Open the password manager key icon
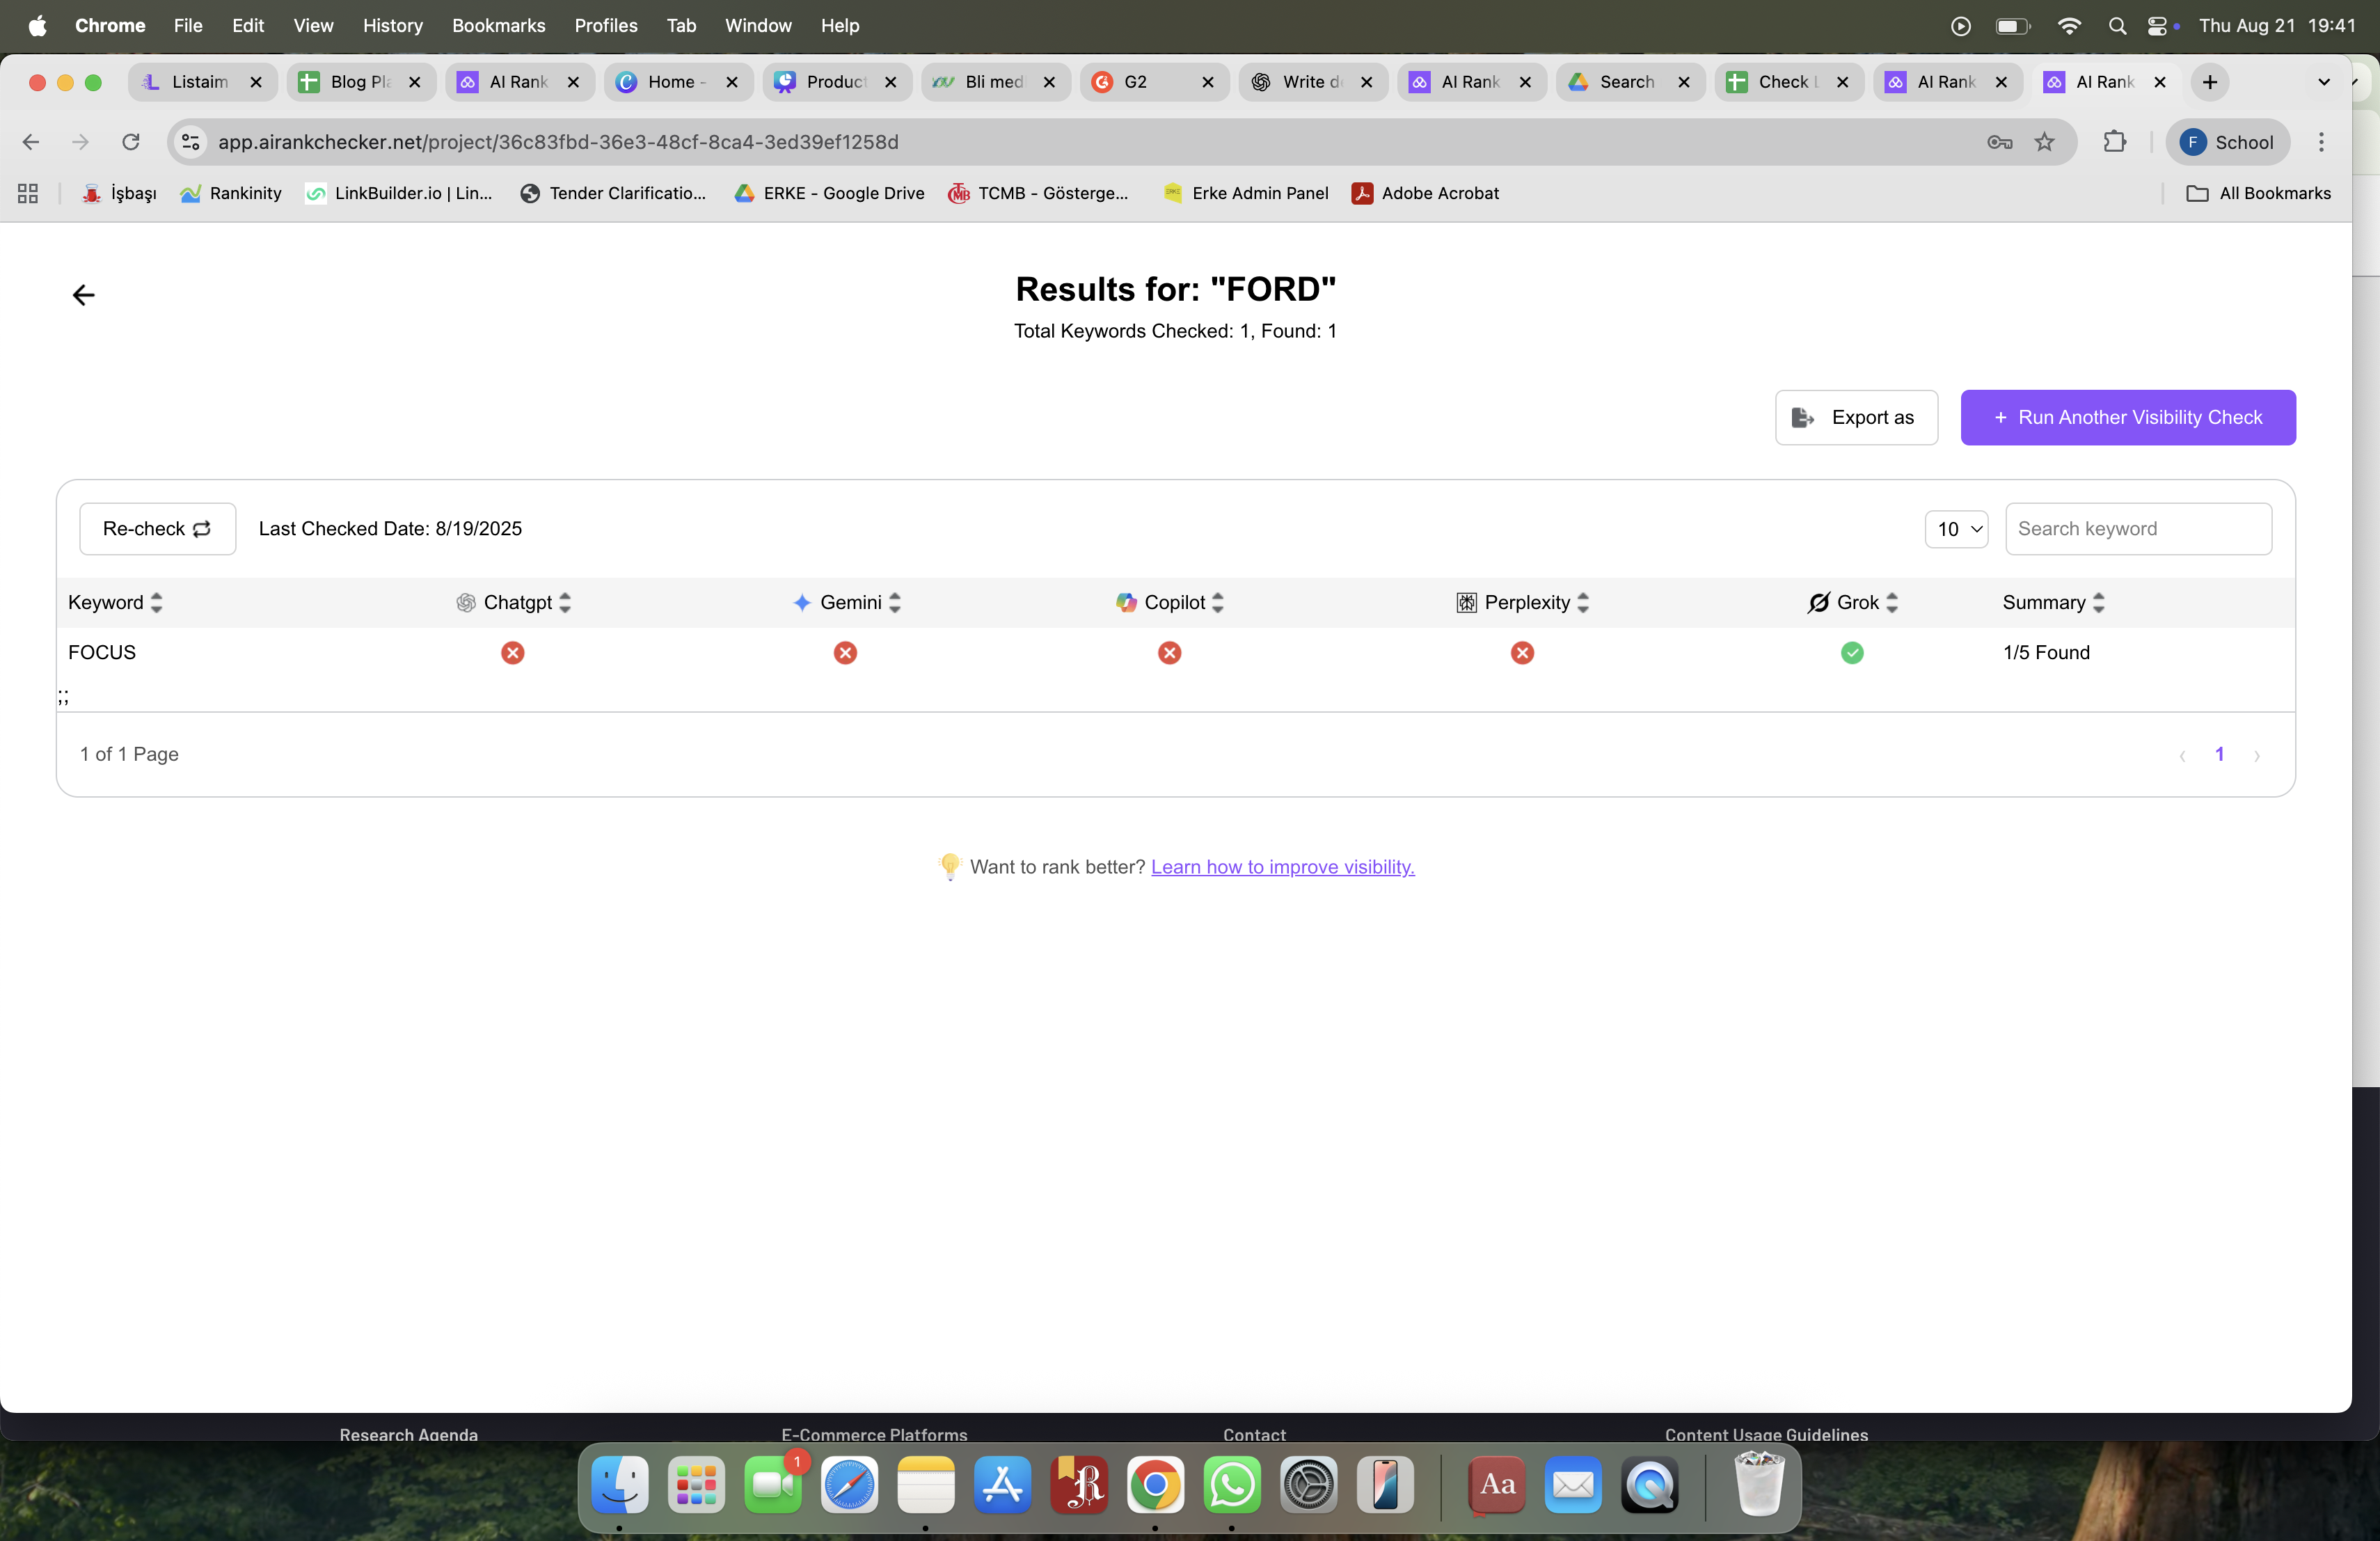The image size is (2380, 1541). 1999,142
